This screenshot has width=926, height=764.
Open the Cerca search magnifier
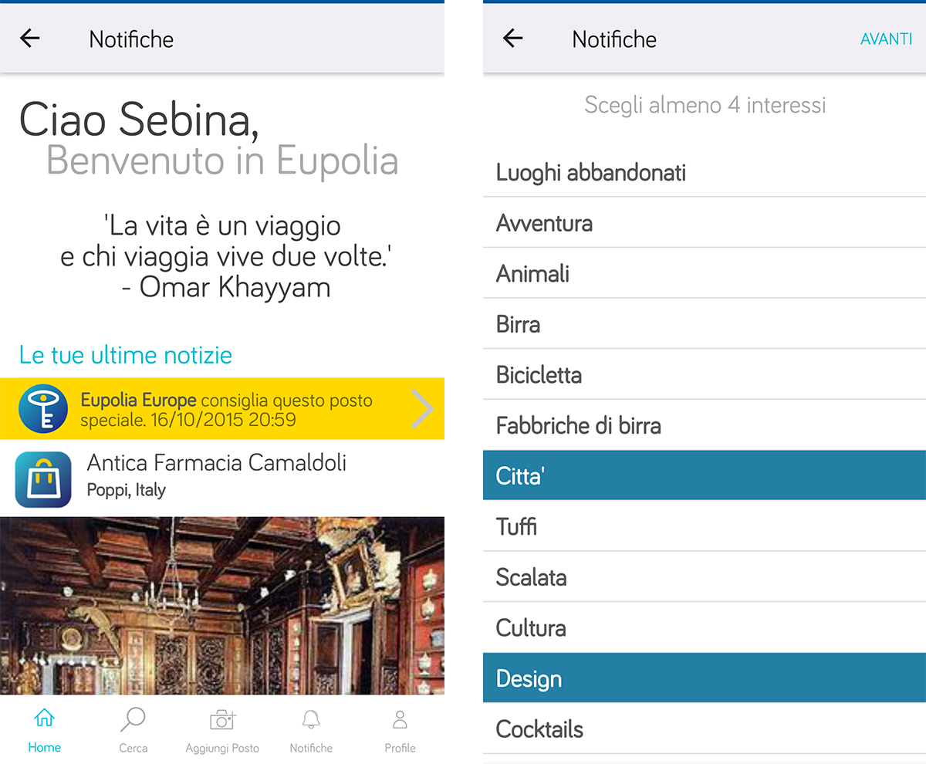[x=133, y=720]
